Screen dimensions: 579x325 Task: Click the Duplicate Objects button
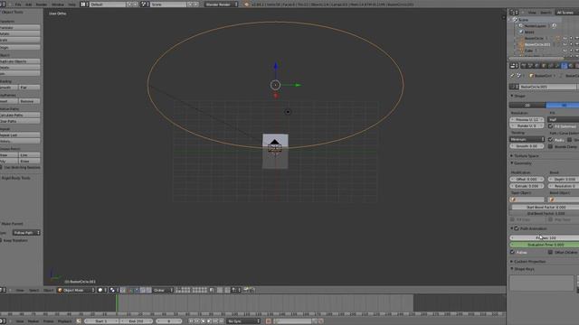[20, 61]
